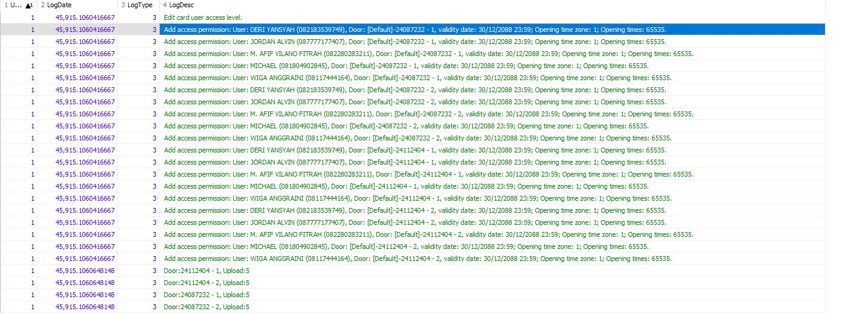Select the 'Edit card user access level.' row
Viewport: 856px width, 314px height.
pyautogui.click(x=203, y=17)
